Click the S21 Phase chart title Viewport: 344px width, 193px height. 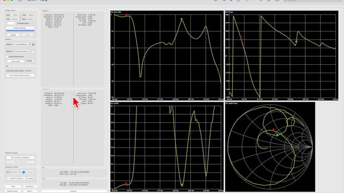pos(230,12)
